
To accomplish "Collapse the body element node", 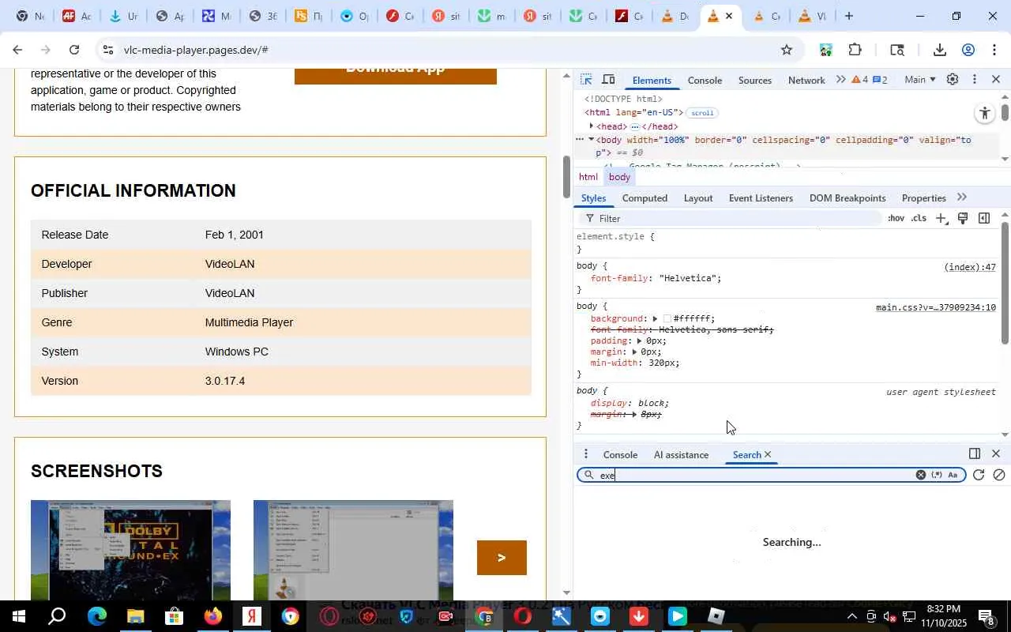I will (x=591, y=140).
